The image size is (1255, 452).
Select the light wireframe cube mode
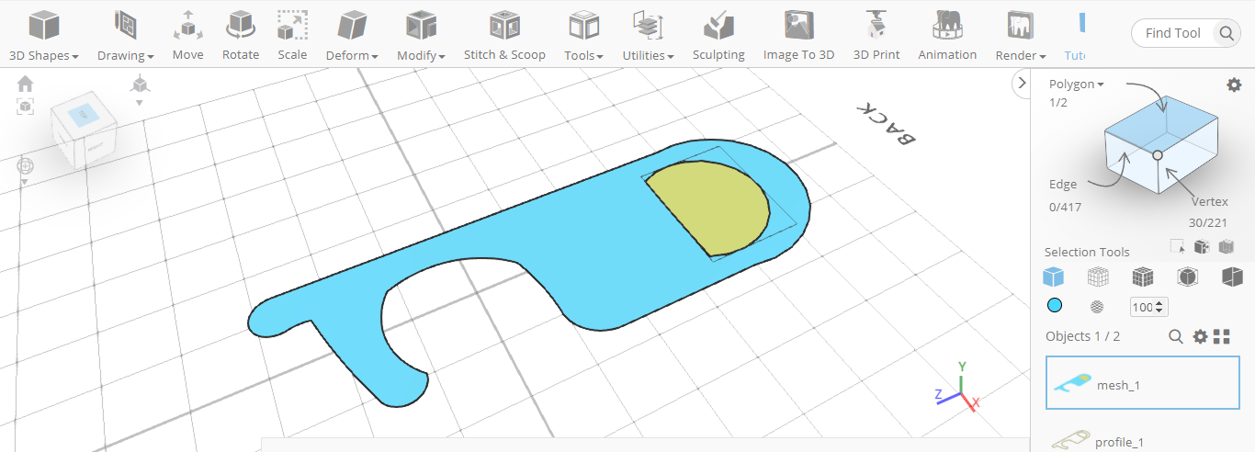[1098, 277]
